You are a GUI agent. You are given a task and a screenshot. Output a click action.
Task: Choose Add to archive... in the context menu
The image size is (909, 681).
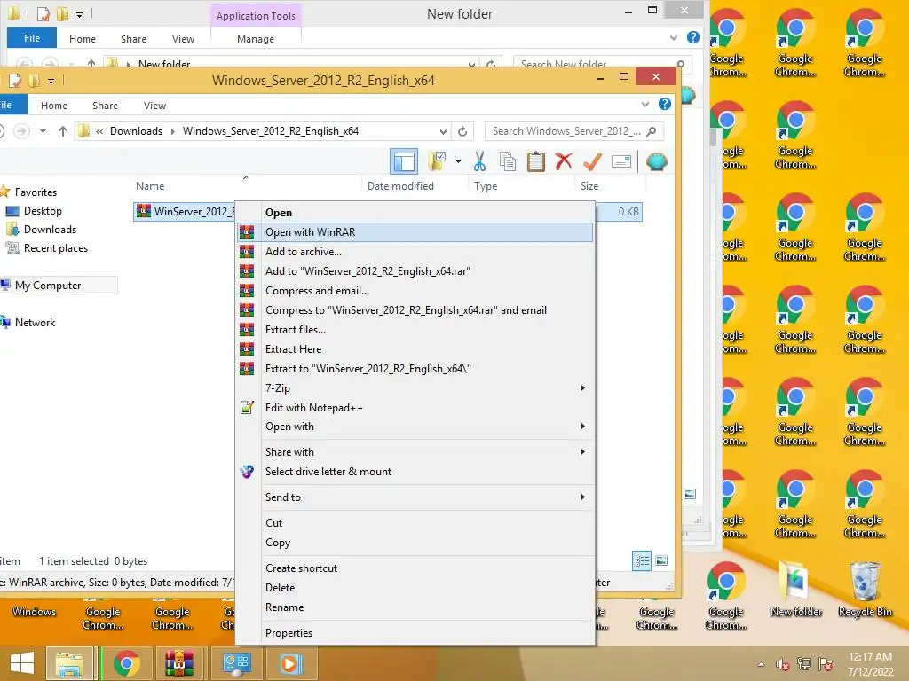[x=415, y=252]
